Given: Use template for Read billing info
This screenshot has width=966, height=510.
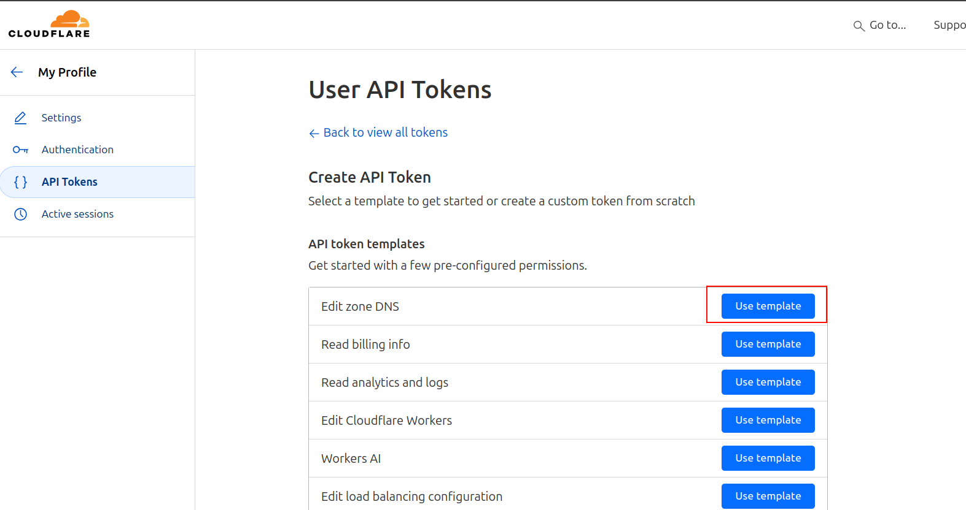Looking at the screenshot, I should (768, 344).
